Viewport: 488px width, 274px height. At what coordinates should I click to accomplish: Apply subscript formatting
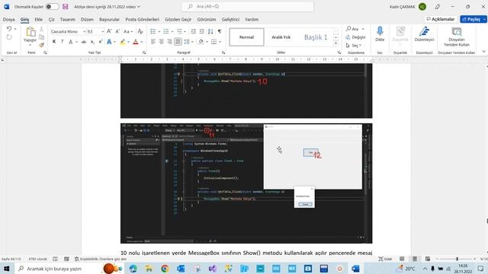[x=92, y=42]
